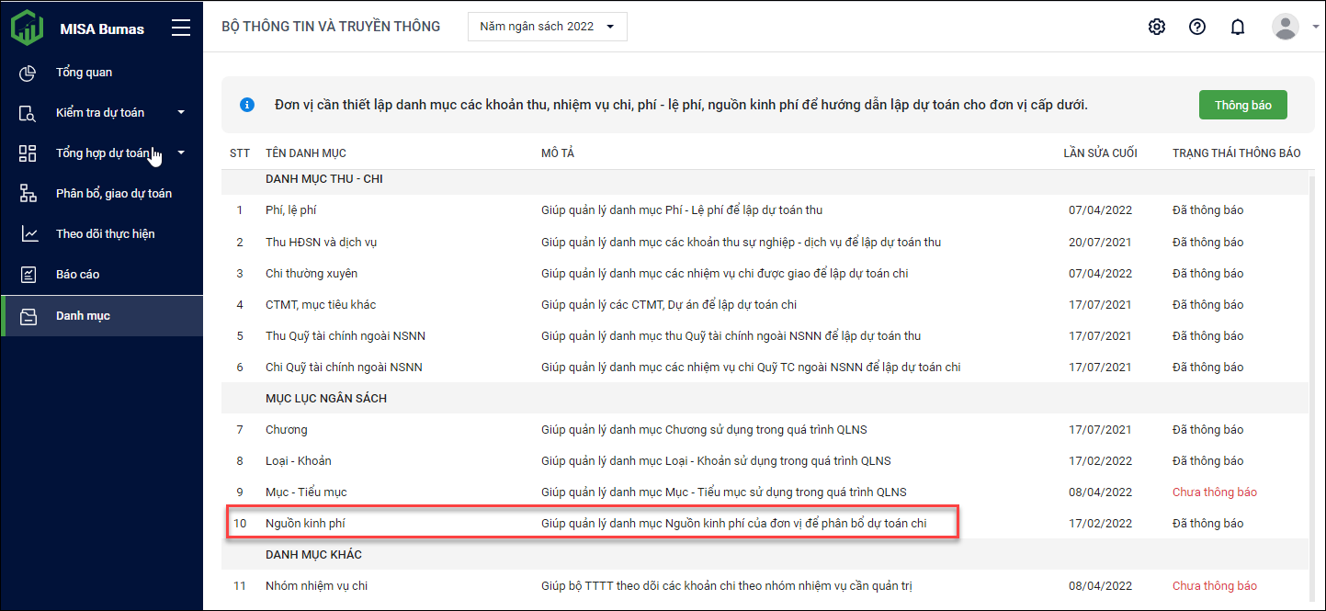Click Chưa thông báo status for Mục - Tiểu mục

1214,492
